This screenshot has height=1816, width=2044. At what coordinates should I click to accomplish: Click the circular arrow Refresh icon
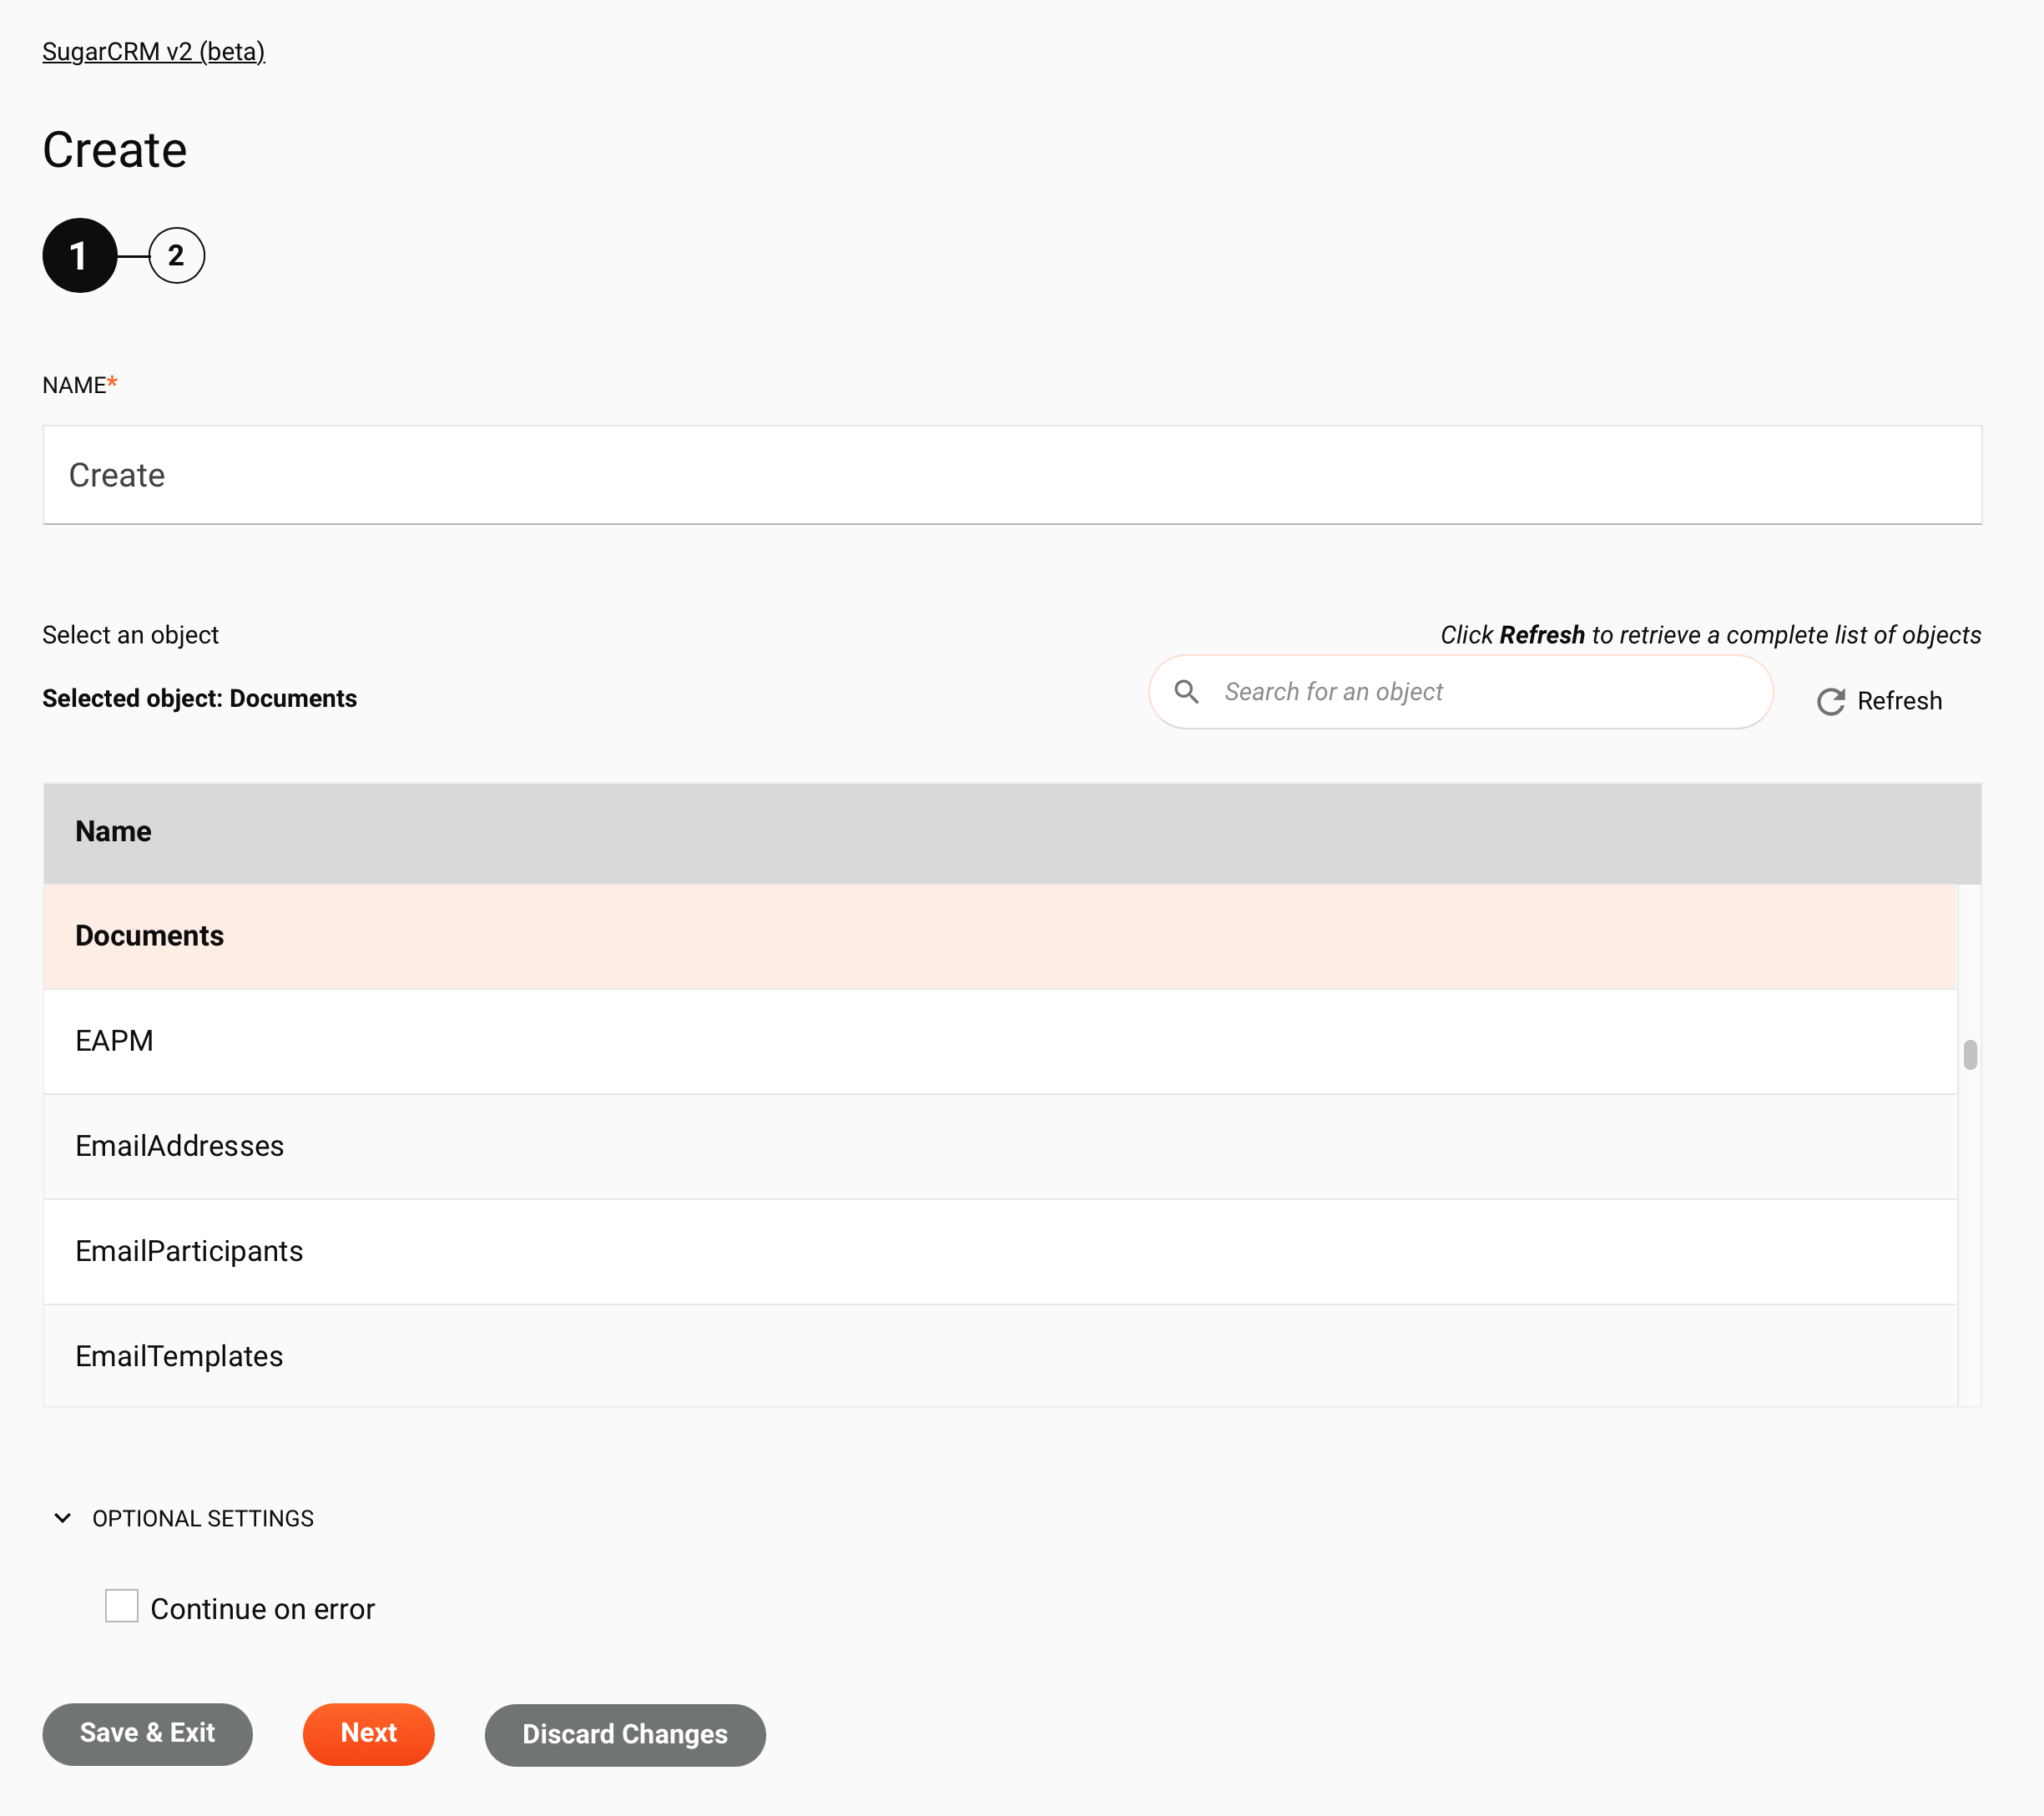click(x=1832, y=699)
